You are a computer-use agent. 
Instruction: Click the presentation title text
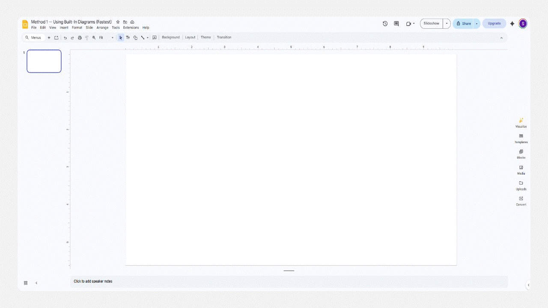71,22
